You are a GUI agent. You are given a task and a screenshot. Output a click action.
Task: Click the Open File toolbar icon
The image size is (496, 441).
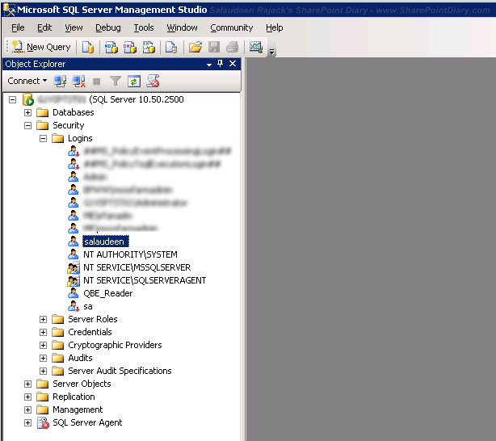pyautogui.click(x=195, y=47)
